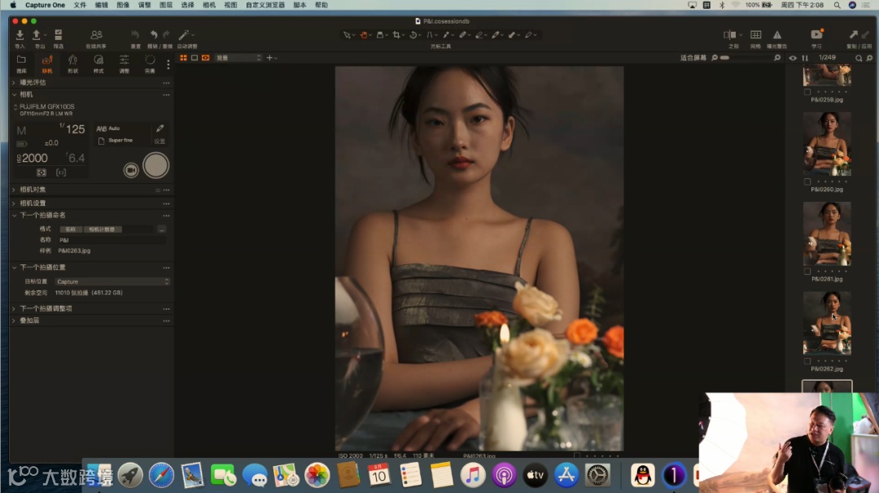Click the plus add layer button
This screenshot has height=493, width=879.
(x=269, y=58)
